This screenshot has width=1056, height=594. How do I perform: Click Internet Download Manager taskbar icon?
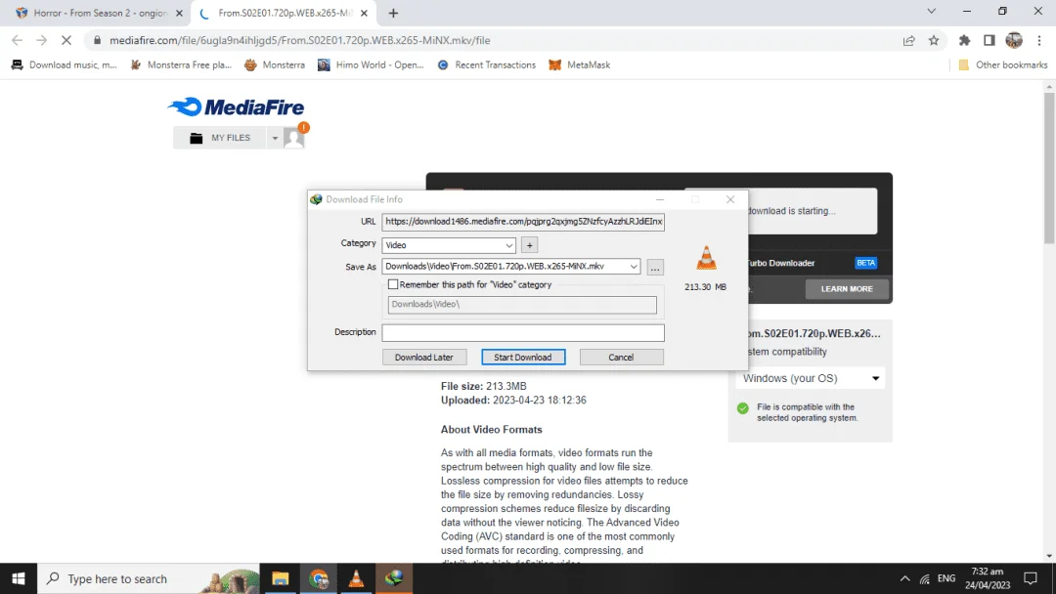click(394, 578)
